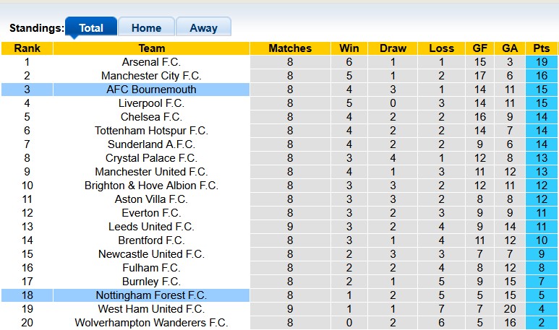Open Crystal Palace F.C. team page
The height and width of the screenshot is (330, 559).
coord(151,158)
